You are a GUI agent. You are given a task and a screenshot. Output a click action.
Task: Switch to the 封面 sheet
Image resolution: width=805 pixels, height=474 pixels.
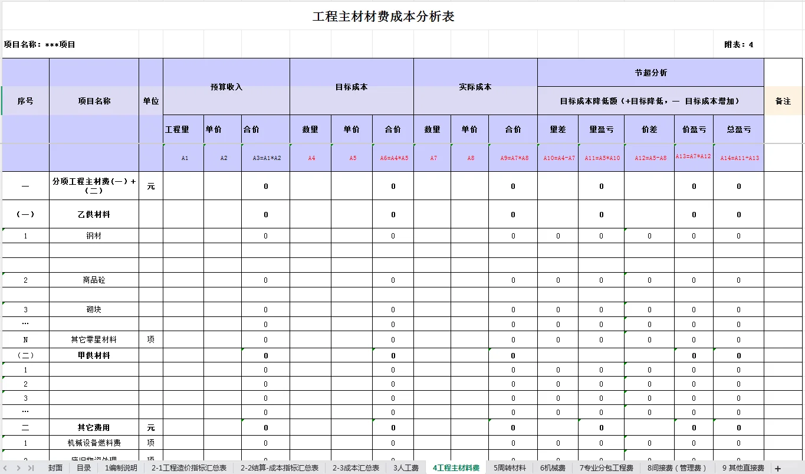coord(55,467)
